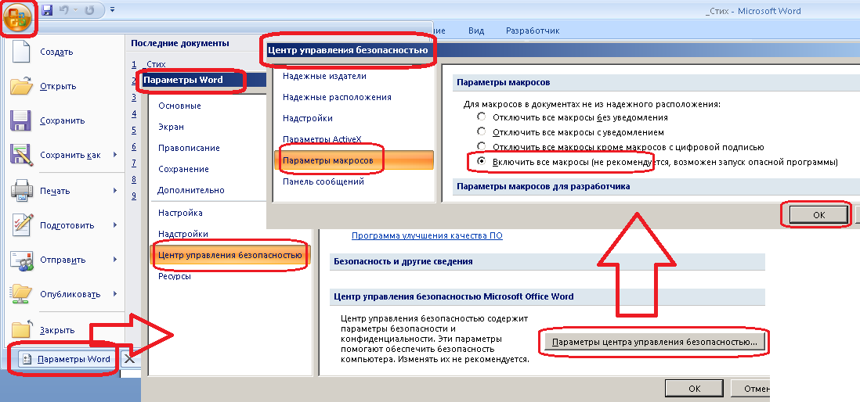Click recent document number 5
Viewport: 860px width, 402px height.
point(134,131)
